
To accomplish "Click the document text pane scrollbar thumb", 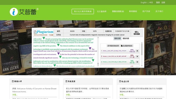I will (98, 64).
